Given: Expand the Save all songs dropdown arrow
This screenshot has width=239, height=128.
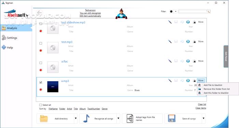Looking at the screenshot, I should 203,118.
